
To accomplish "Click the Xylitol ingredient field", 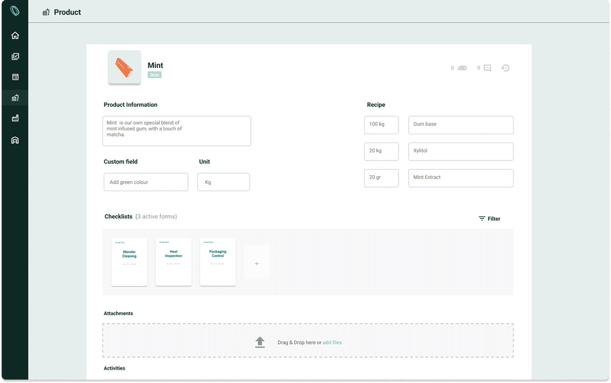I will point(461,151).
